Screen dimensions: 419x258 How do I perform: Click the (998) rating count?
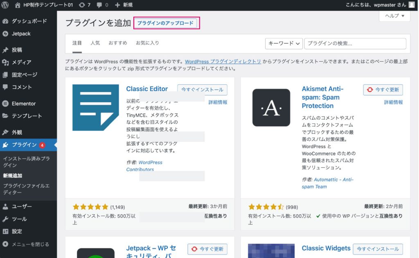click(292, 207)
